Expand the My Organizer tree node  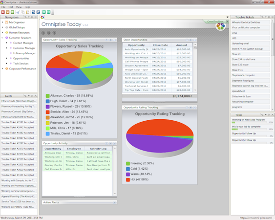(2, 22)
